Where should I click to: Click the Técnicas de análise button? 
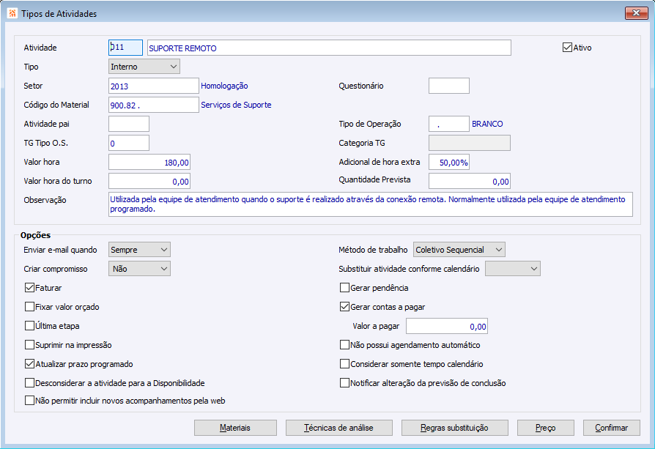(338, 428)
